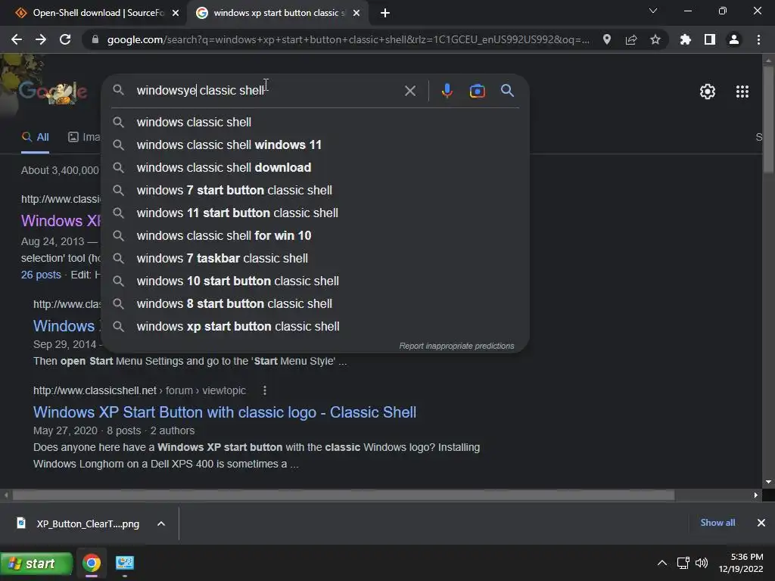Image resolution: width=775 pixels, height=581 pixels.
Task: Open 'Windows XP Start Button with classic logo' result
Action: pyautogui.click(x=224, y=412)
